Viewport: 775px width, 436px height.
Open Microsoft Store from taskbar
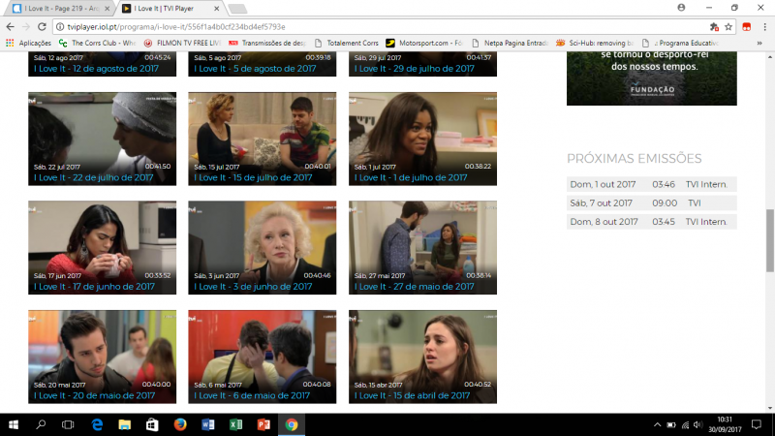tap(152, 424)
